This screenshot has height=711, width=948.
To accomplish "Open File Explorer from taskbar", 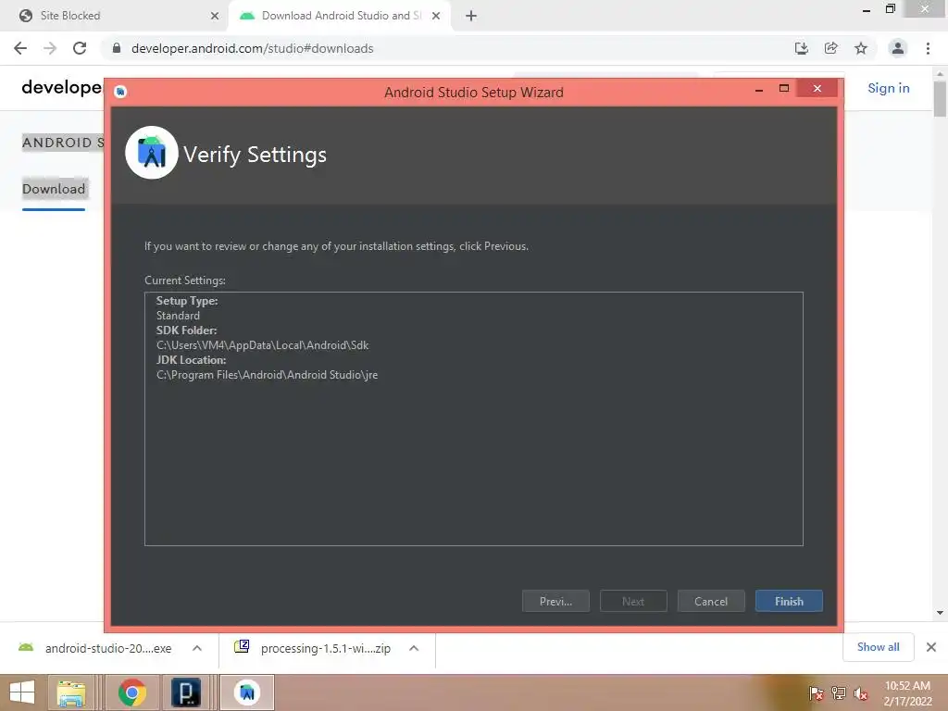I will coord(70,692).
